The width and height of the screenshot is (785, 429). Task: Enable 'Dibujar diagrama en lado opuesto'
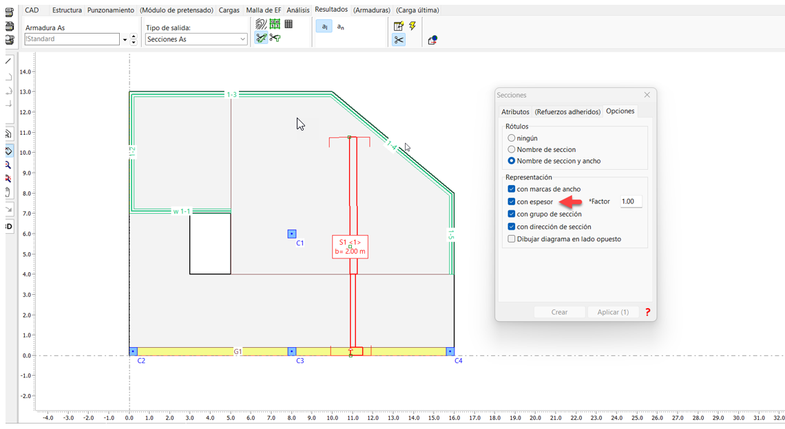point(511,239)
